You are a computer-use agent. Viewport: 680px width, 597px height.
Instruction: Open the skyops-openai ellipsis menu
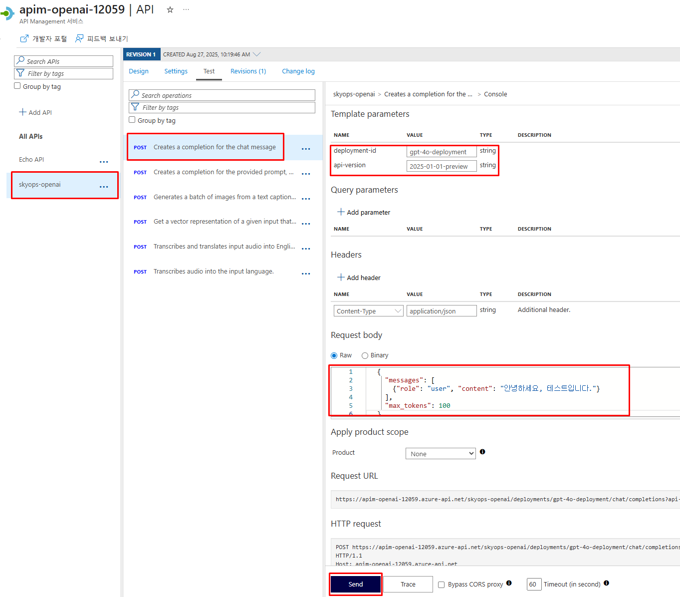(x=104, y=187)
